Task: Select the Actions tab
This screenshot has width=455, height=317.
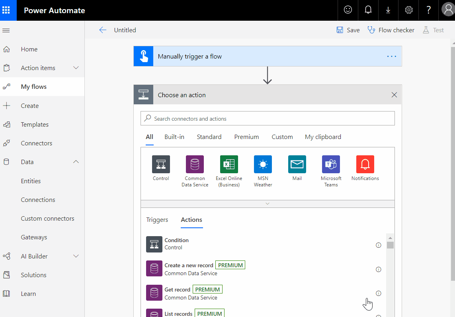Action: pyautogui.click(x=191, y=220)
